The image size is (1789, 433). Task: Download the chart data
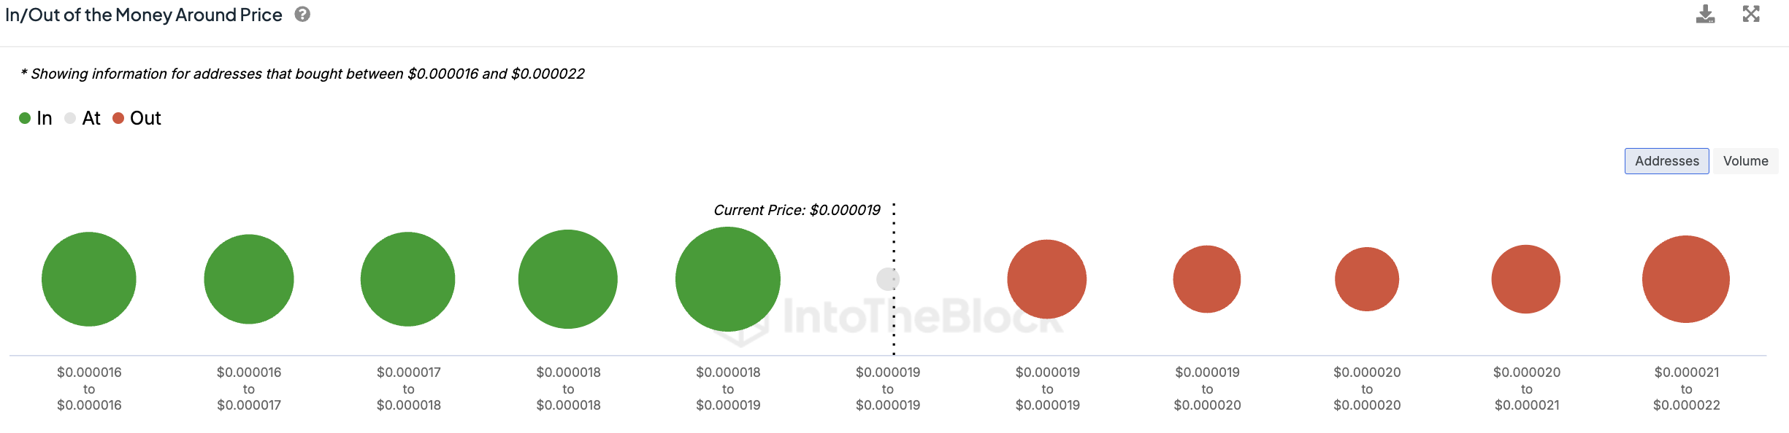pyautogui.click(x=1705, y=15)
